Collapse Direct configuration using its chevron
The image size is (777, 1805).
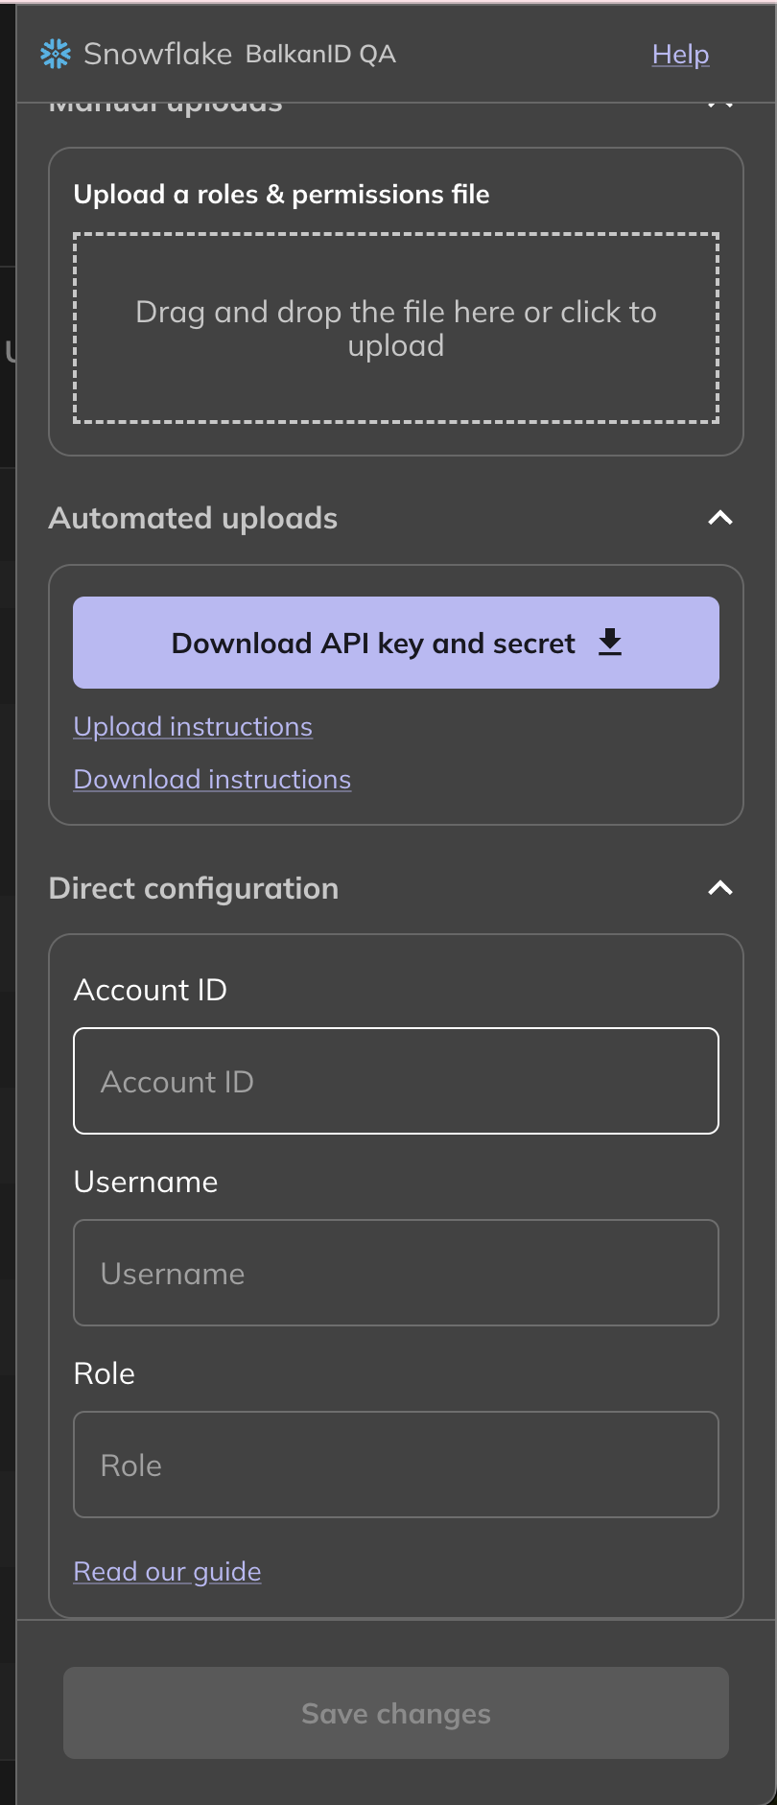click(719, 888)
